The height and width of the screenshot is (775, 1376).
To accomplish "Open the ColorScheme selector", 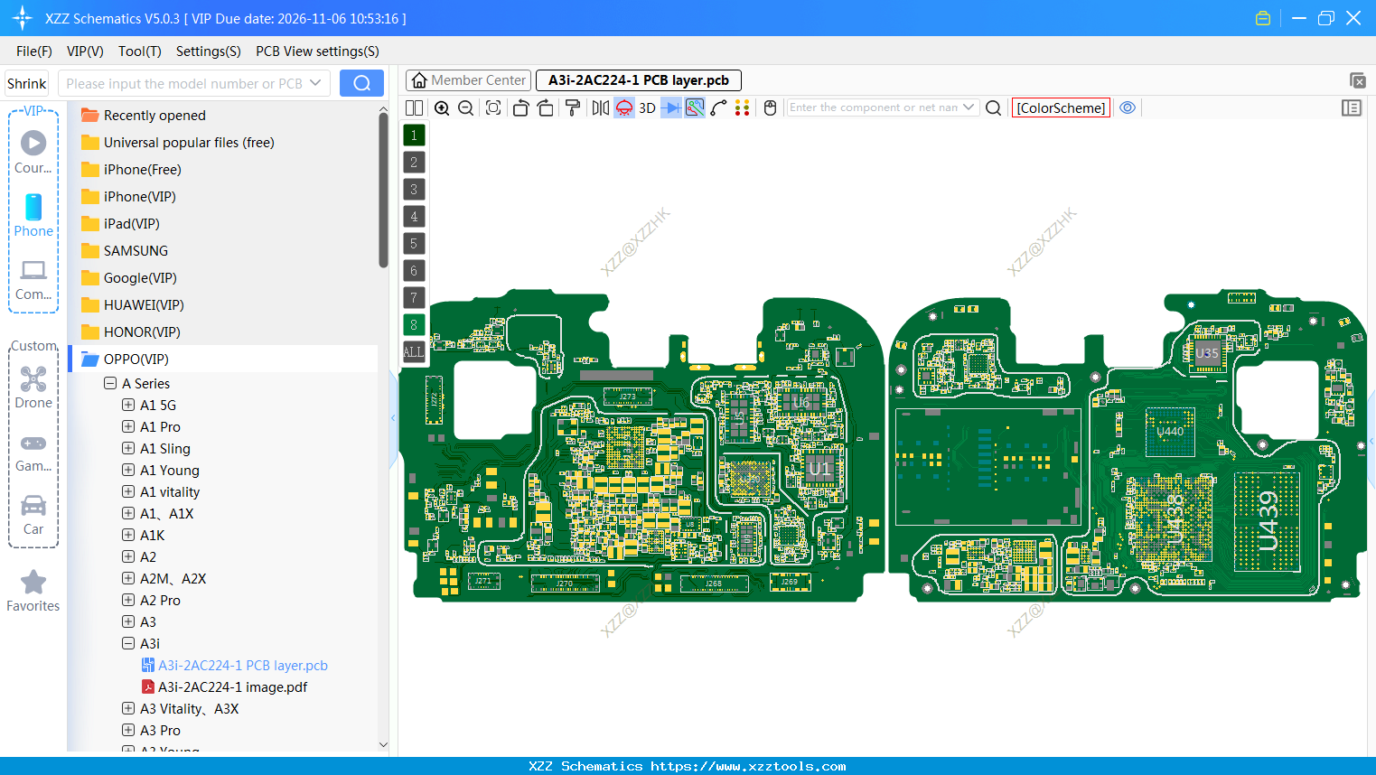I will point(1060,107).
